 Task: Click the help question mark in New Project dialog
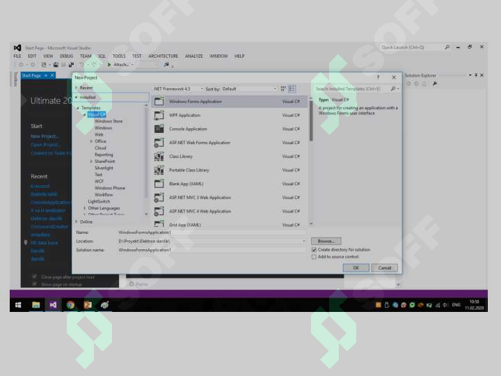tap(378, 77)
